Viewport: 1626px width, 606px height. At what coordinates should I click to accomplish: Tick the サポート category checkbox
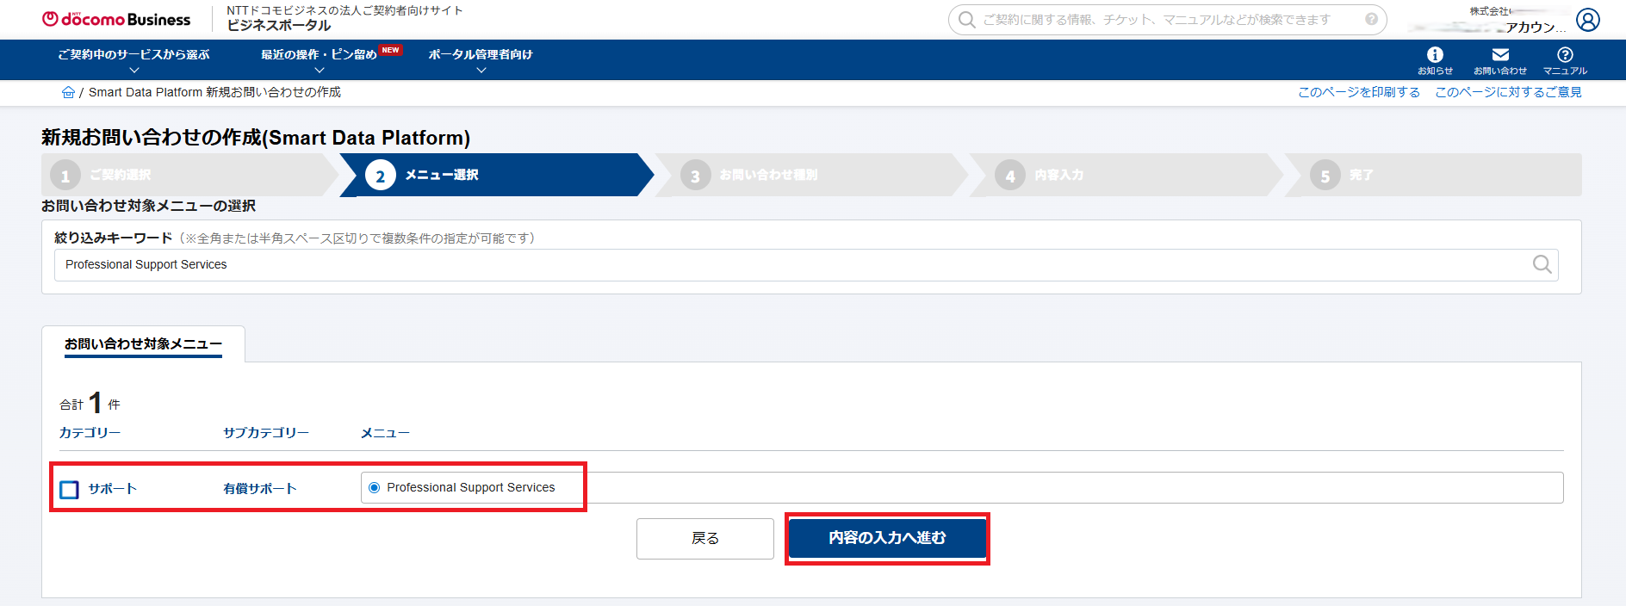tap(70, 490)
